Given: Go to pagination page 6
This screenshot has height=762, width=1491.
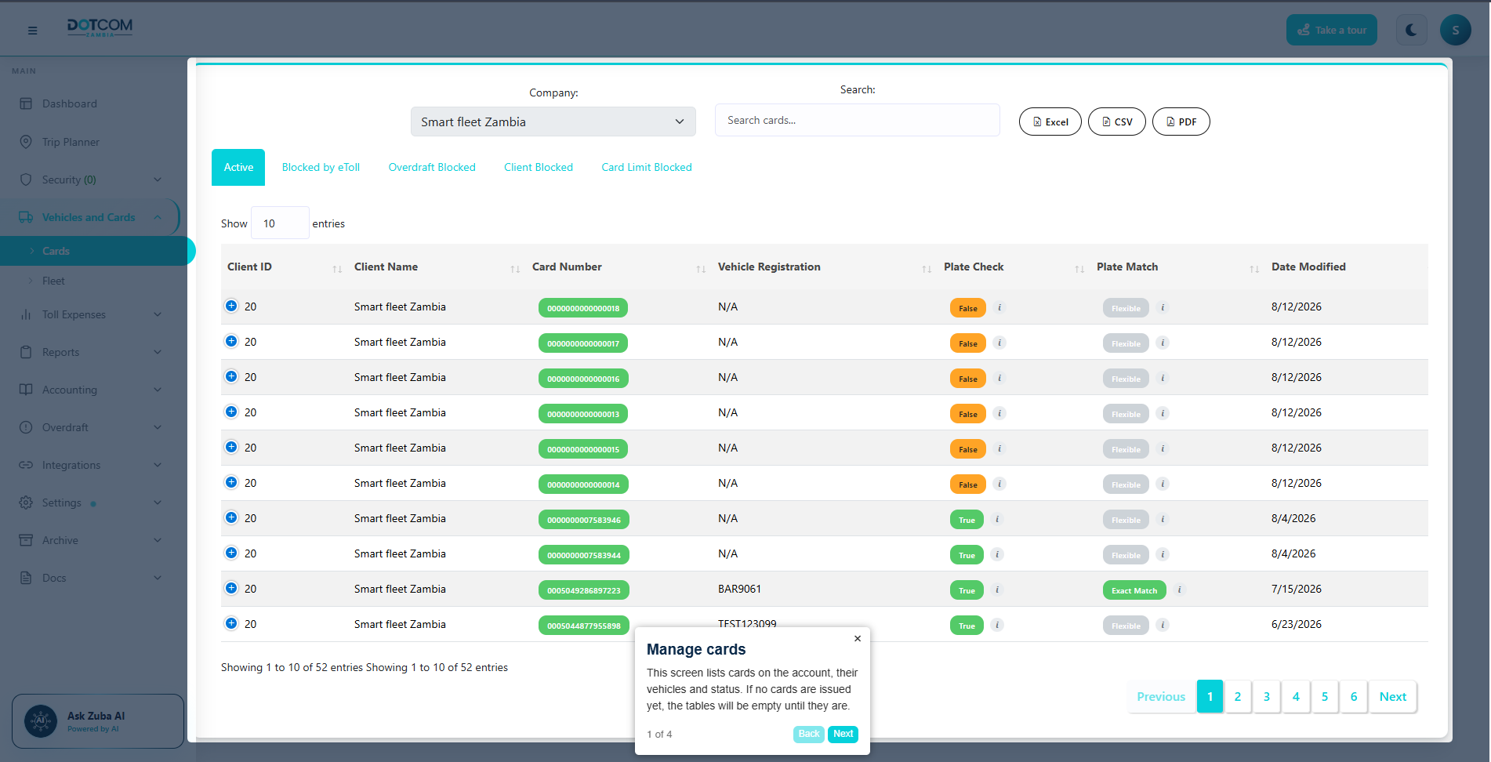Looking at the screenshot, I should pos(1354,696).
